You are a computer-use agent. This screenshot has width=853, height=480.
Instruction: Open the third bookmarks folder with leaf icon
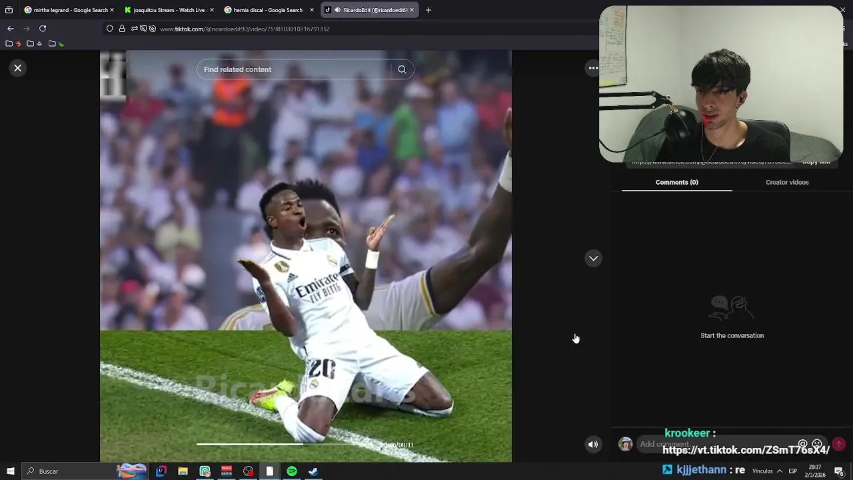tap(57, 44)
